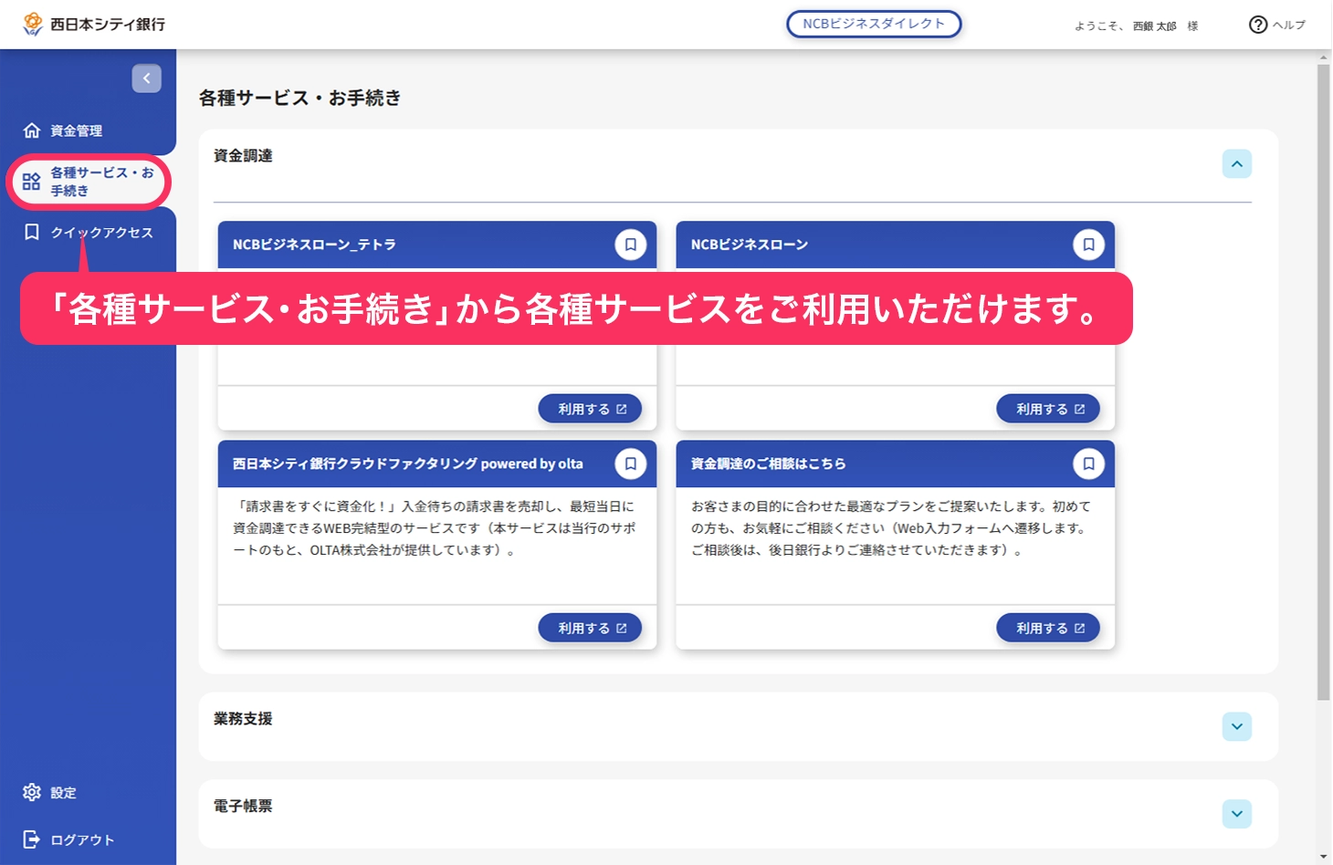Click the scrollbar up arrow
This screenshot has height=865, width=1333.
(x=1324, y=57)
